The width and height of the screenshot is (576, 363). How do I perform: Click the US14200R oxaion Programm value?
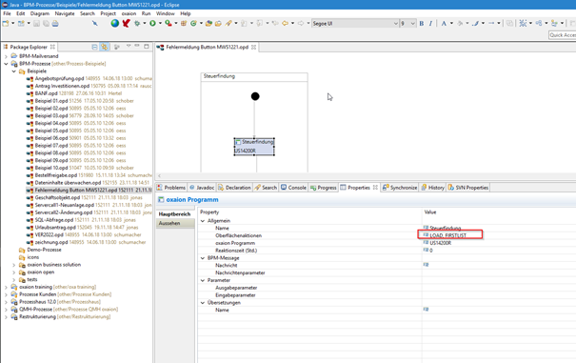pyautogui.click(x=441, y=243)
